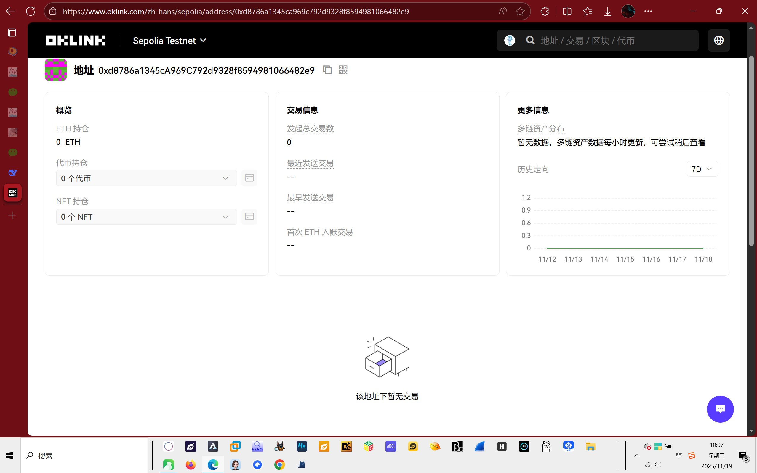Expand the 0 个 NFT dropdown
This screenshot has height=473, width=757.
point(146,217)
